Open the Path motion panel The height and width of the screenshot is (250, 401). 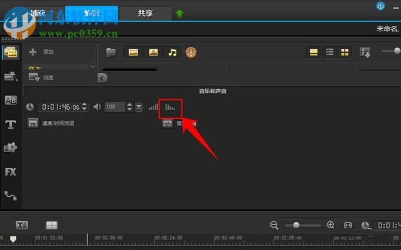(11, 195)
